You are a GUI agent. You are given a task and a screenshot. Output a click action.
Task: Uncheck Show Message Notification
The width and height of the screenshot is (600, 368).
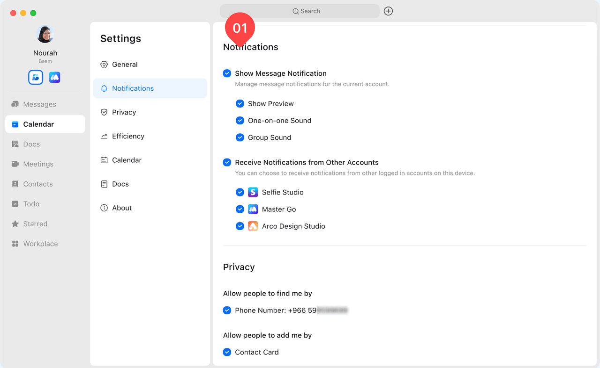click(x=227, y=73)
